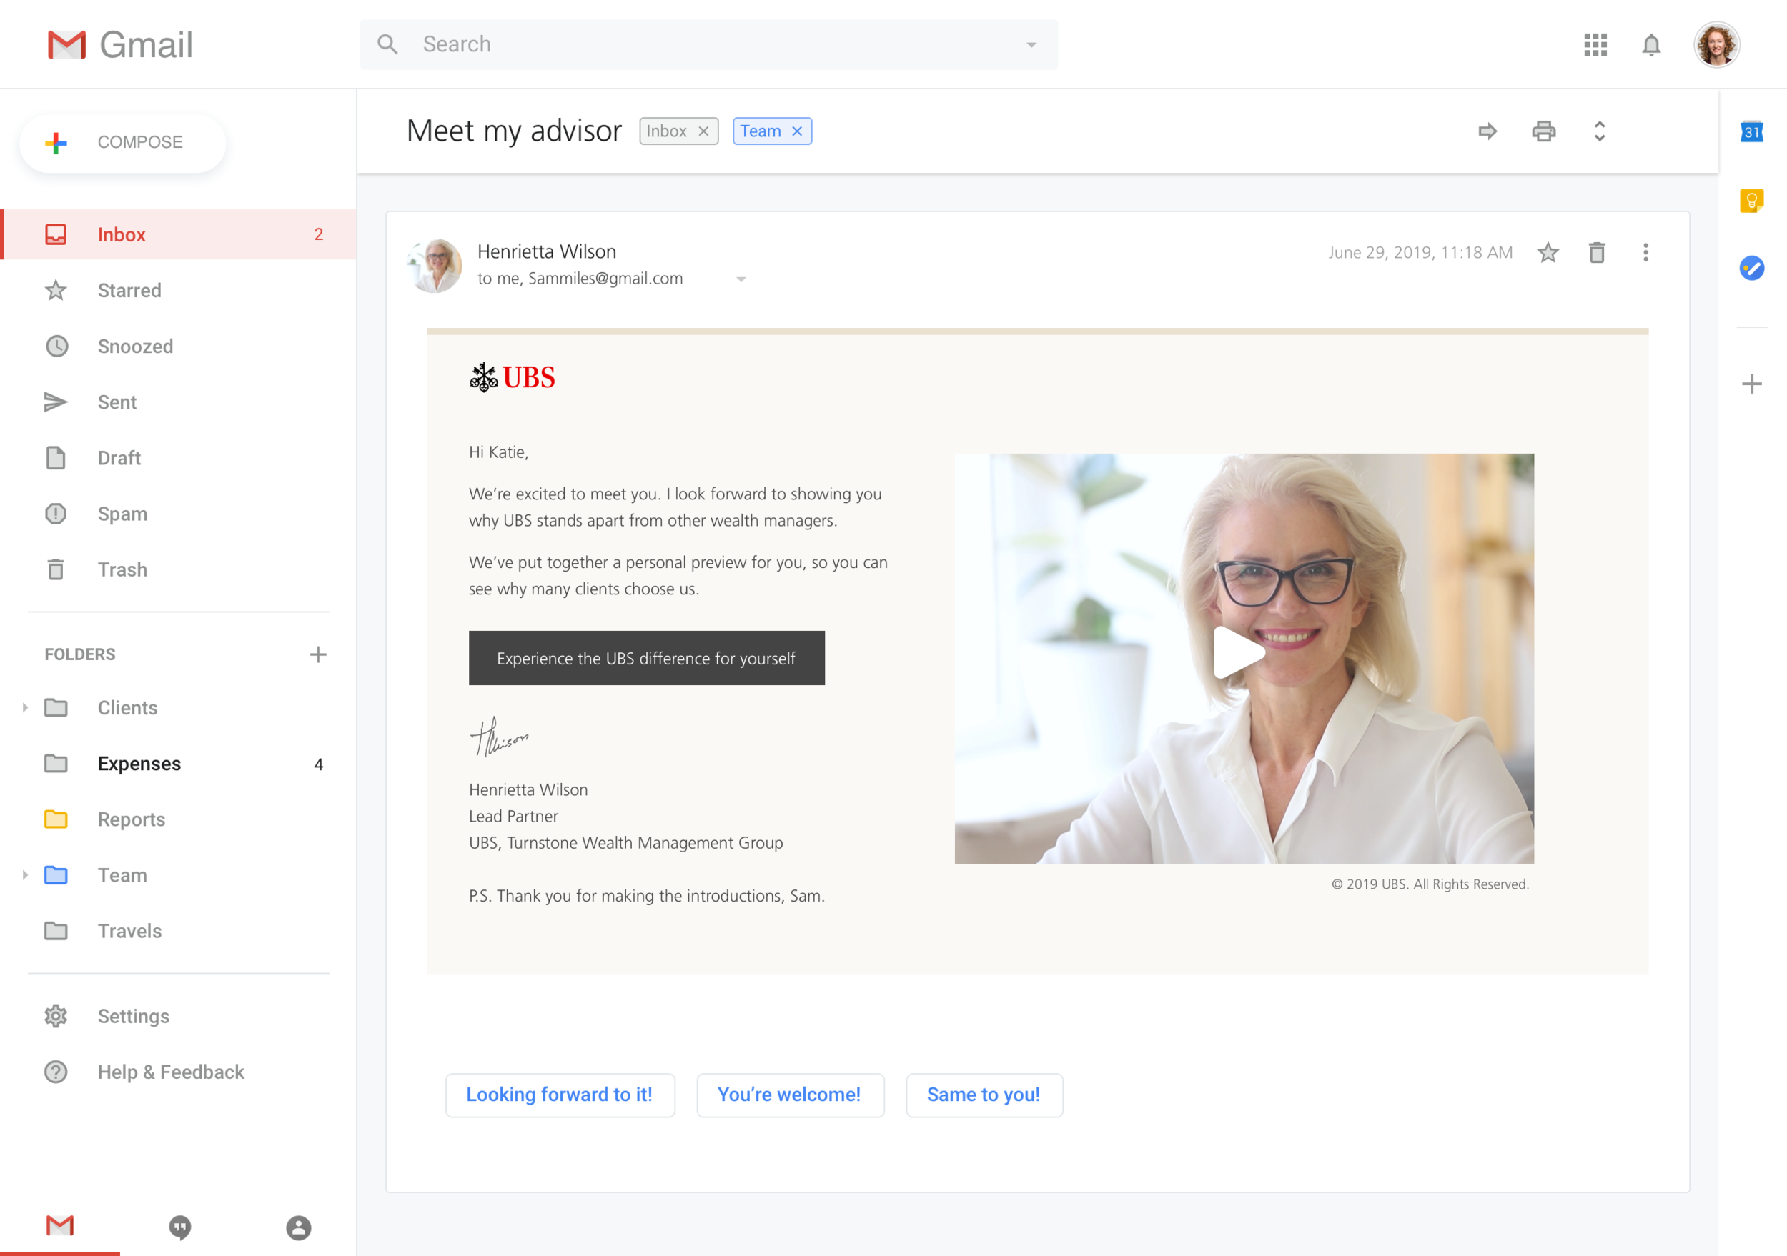Click the UBS logo in the email
Viewport: 1787px width, 1256px height.
512,377
